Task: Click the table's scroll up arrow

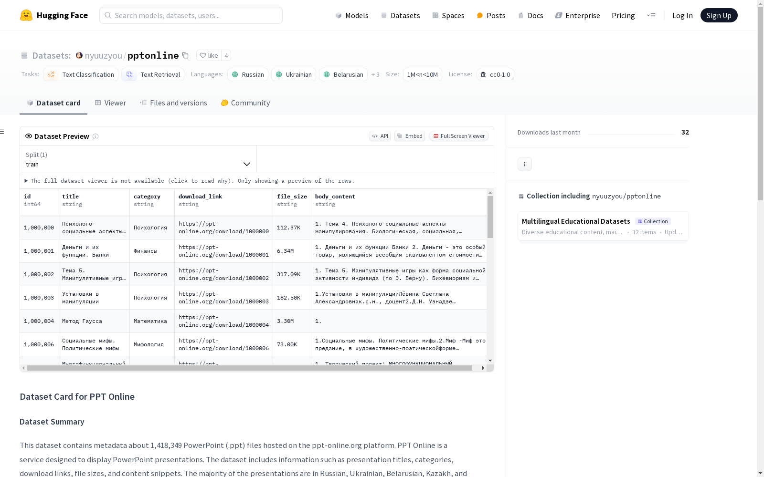Action: click(x=490, y=193)
